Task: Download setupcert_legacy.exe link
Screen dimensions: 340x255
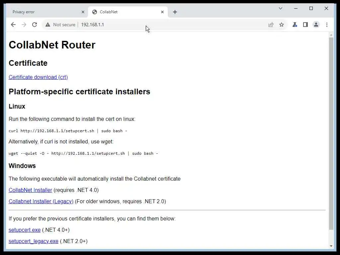Action: click(x=34, y=241)
